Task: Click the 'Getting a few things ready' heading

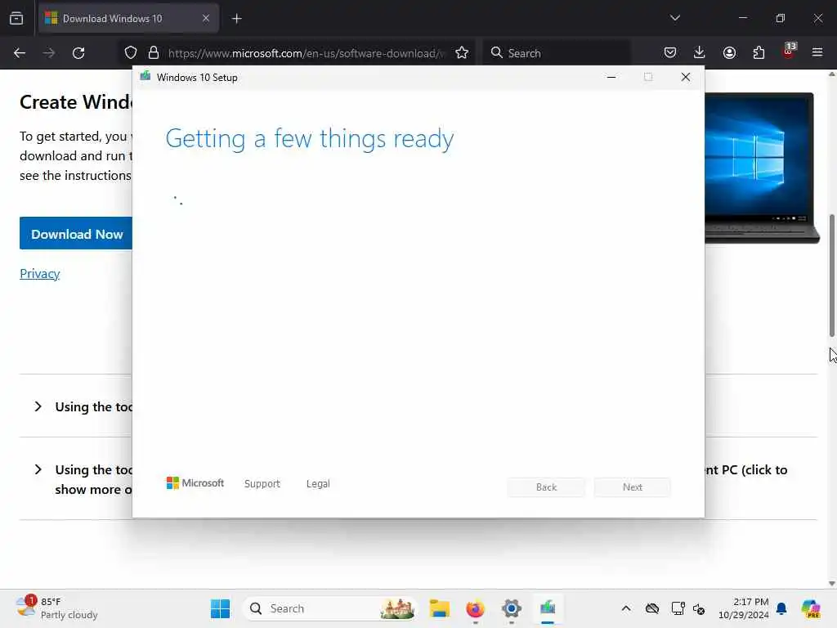Action: [x=310, y=139]
